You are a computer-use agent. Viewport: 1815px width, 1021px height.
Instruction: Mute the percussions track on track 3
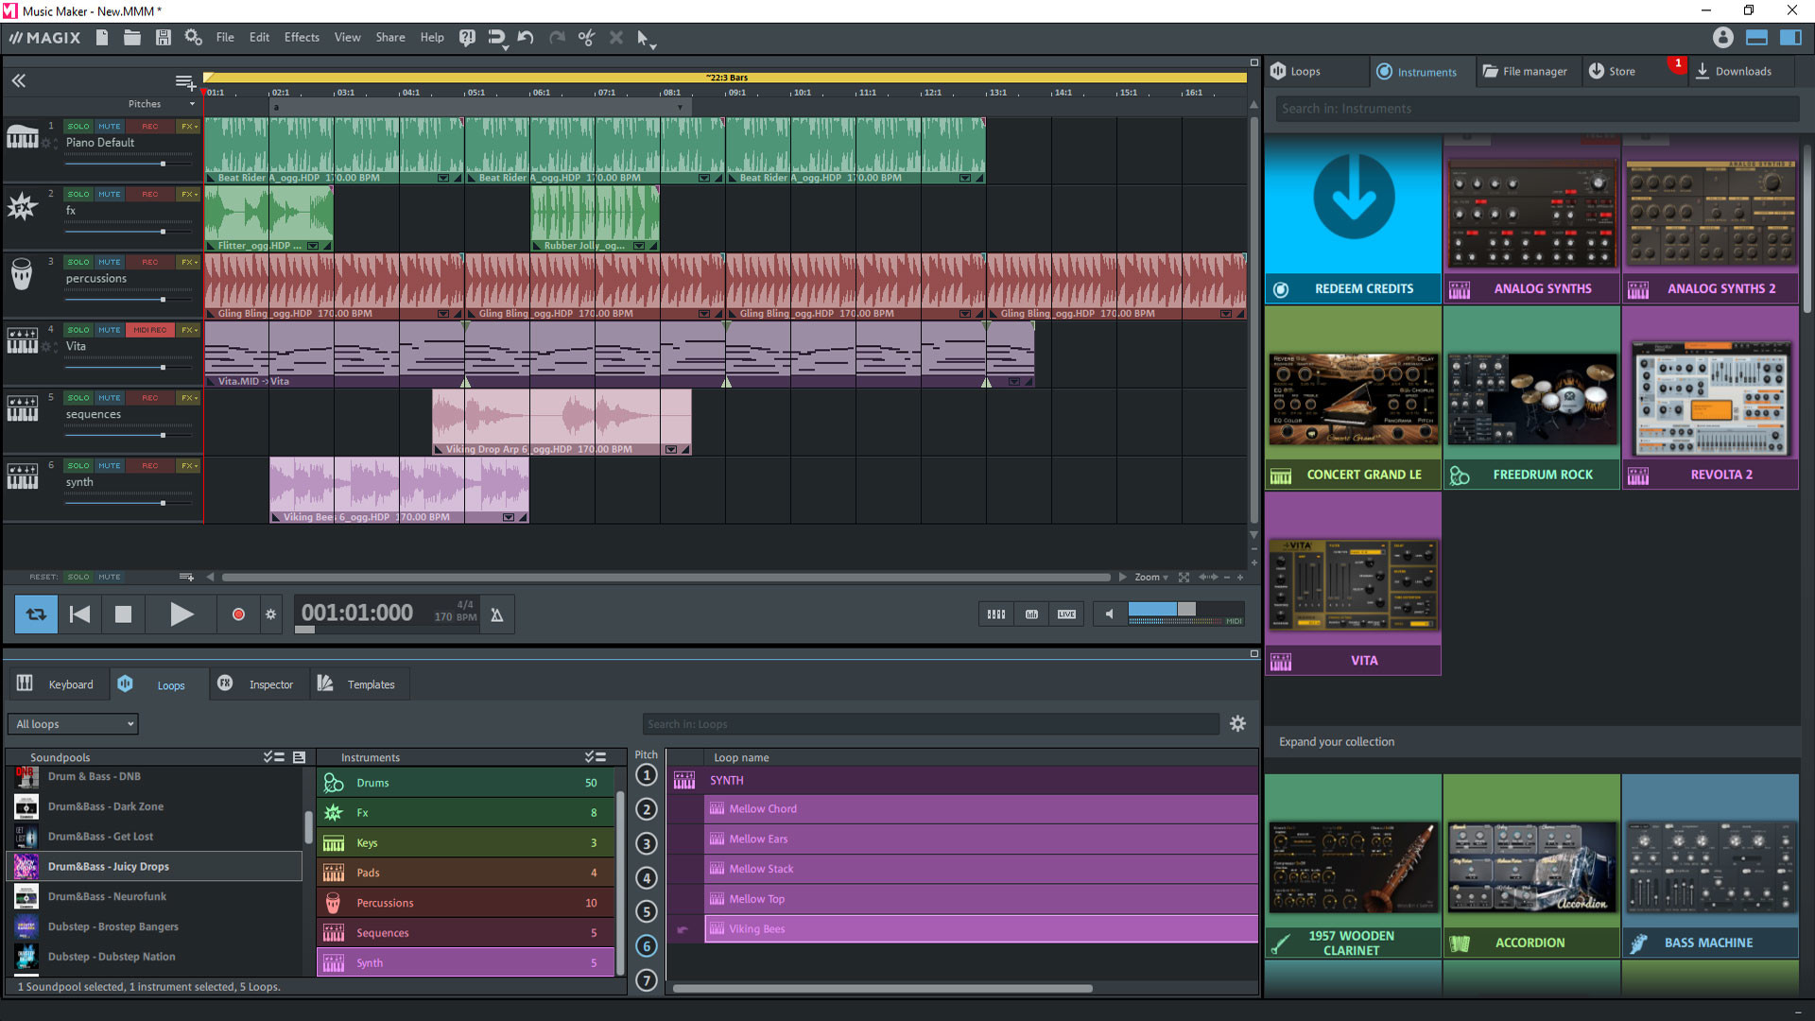coord(110,262)
